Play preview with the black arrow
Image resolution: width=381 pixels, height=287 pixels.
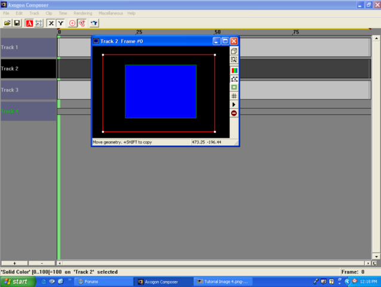tap(234, 105)
